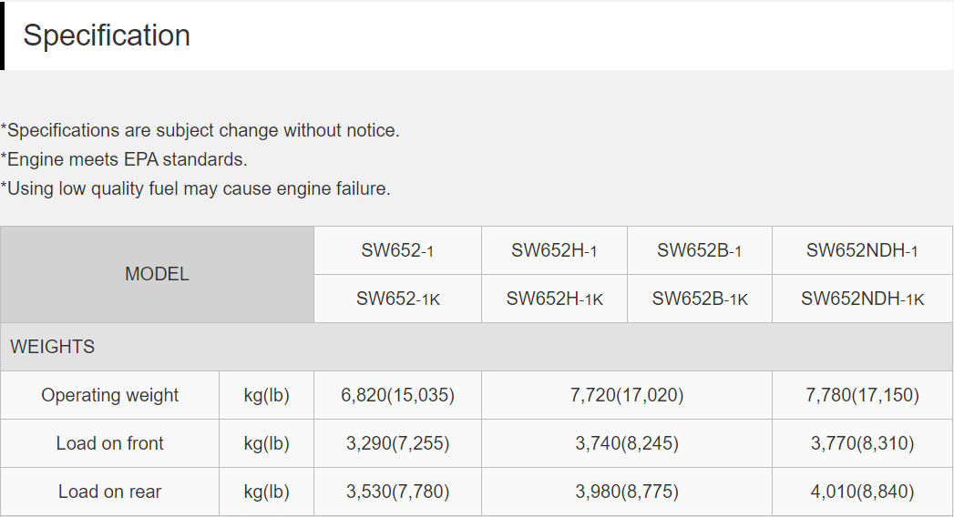Select the Operating weight row label
Image resolution: width=954 pixels, height=517 pixels.
109,395
